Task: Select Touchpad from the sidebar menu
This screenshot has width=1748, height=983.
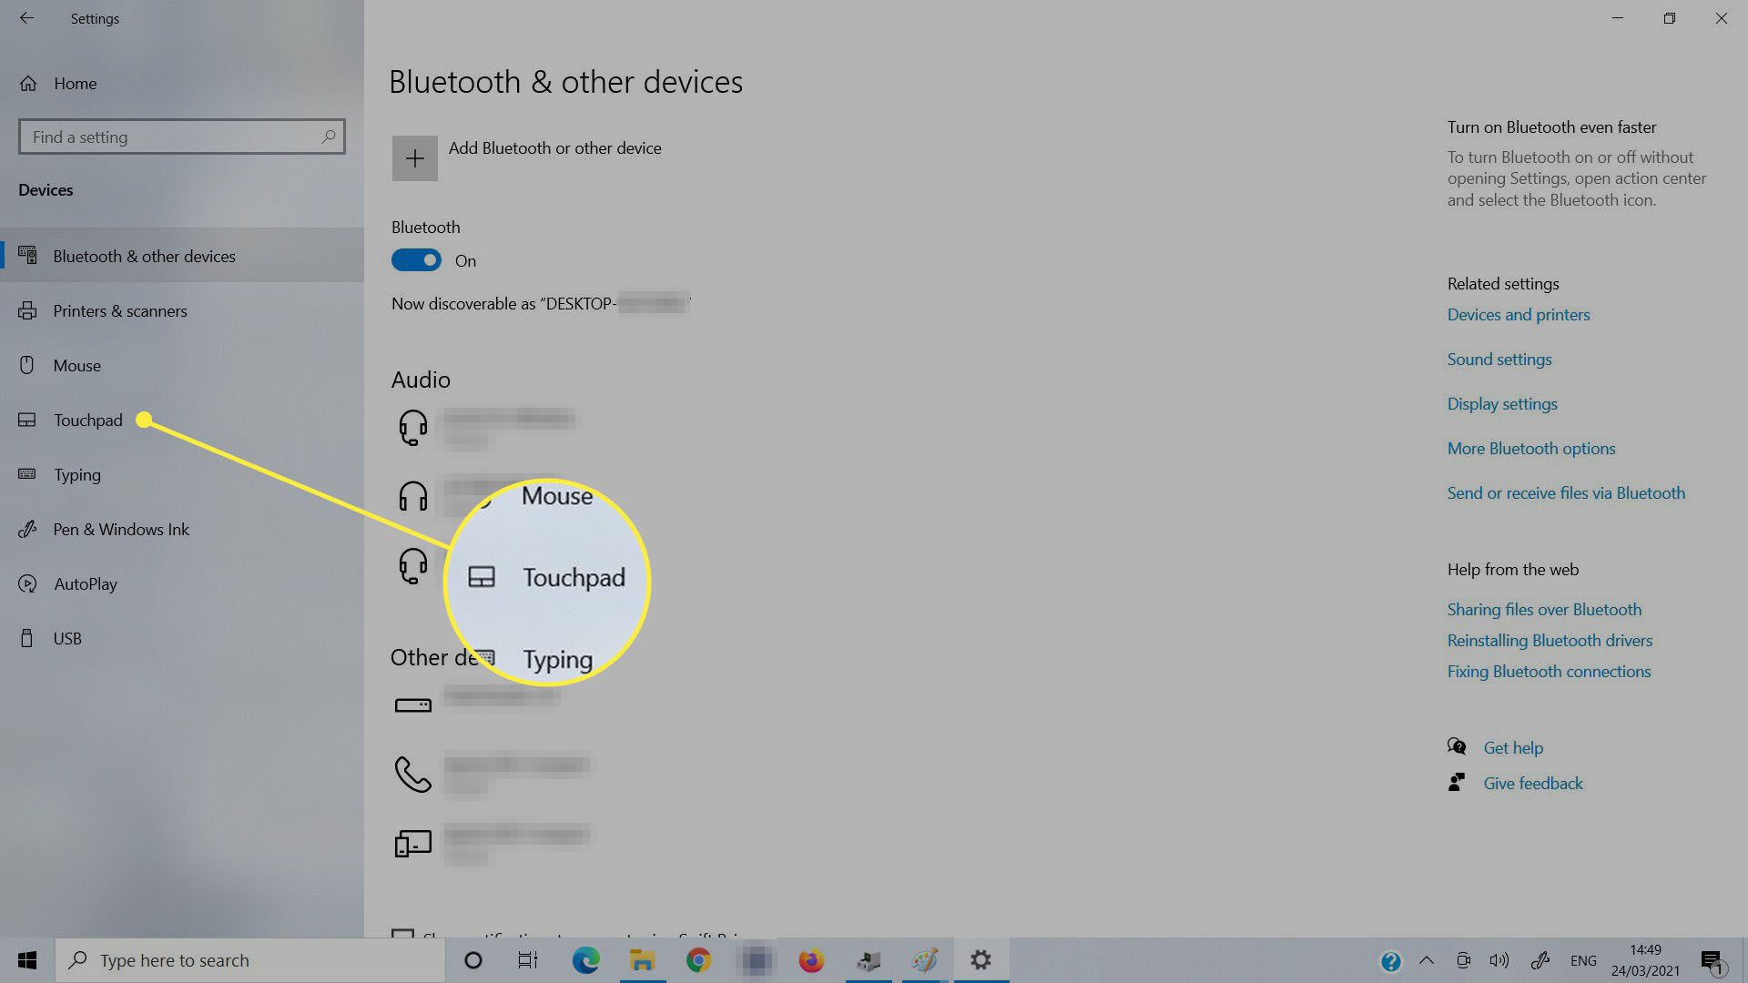Action: (87, 419)
